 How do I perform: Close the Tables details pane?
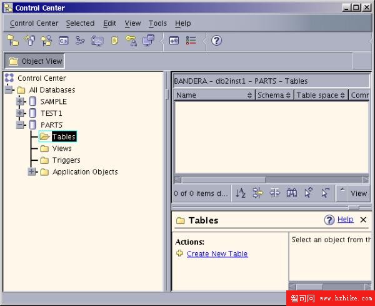363,220
